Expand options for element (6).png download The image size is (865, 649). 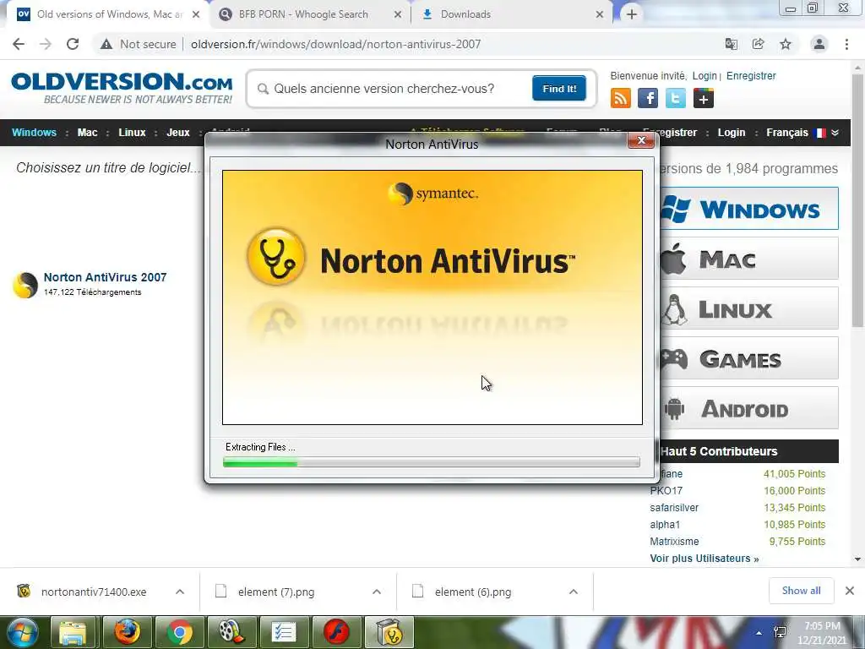click(x=574, y=592)
